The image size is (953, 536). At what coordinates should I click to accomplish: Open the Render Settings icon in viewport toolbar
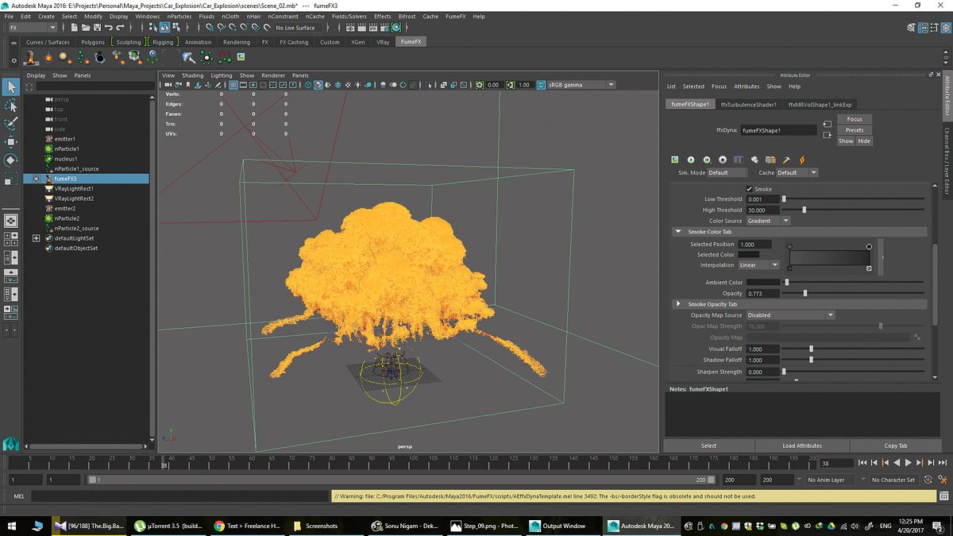[464, 85]
